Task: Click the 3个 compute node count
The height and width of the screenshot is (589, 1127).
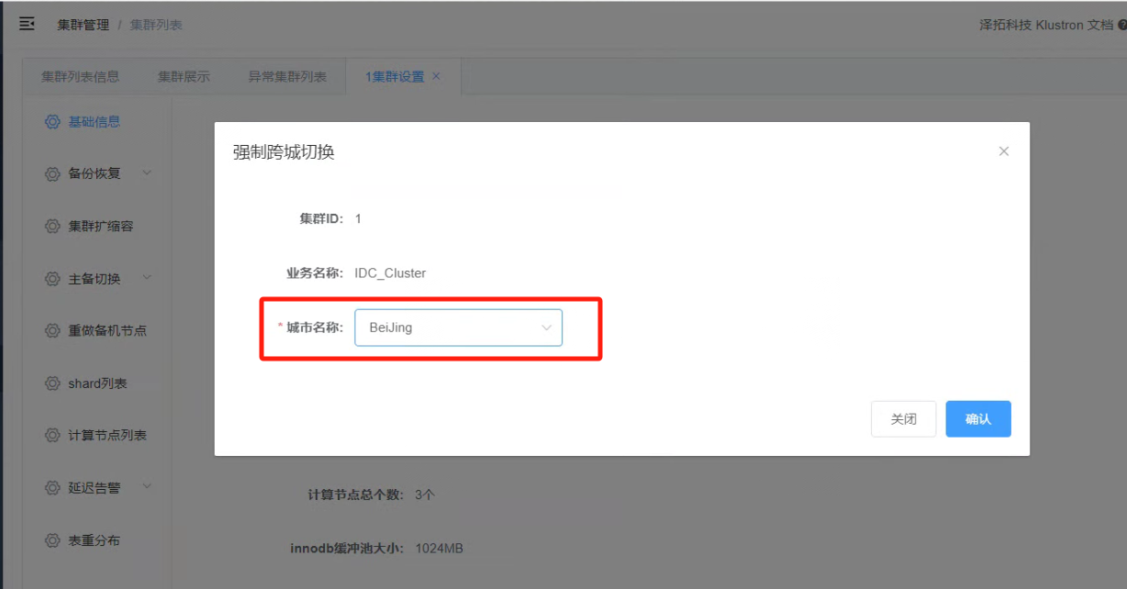Action: pyautogui.click(x=425, y=495)
